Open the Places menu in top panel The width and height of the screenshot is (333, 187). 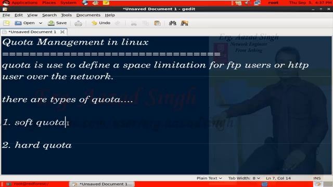coord(49,3)
